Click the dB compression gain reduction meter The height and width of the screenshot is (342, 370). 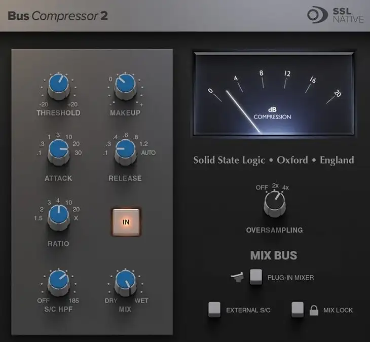click(274, 94)
